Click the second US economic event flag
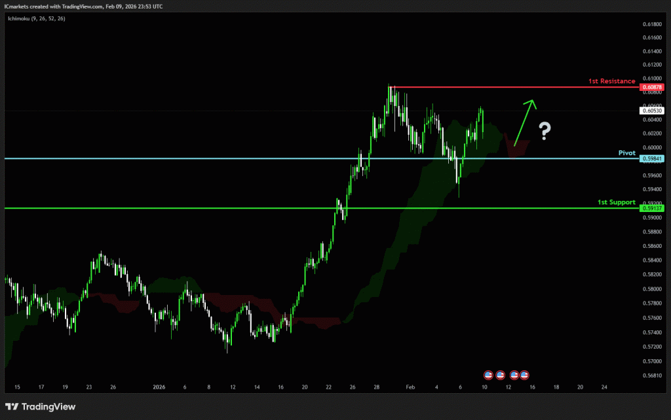This screenshot has width=671, height=420. (x=500, y=374)
